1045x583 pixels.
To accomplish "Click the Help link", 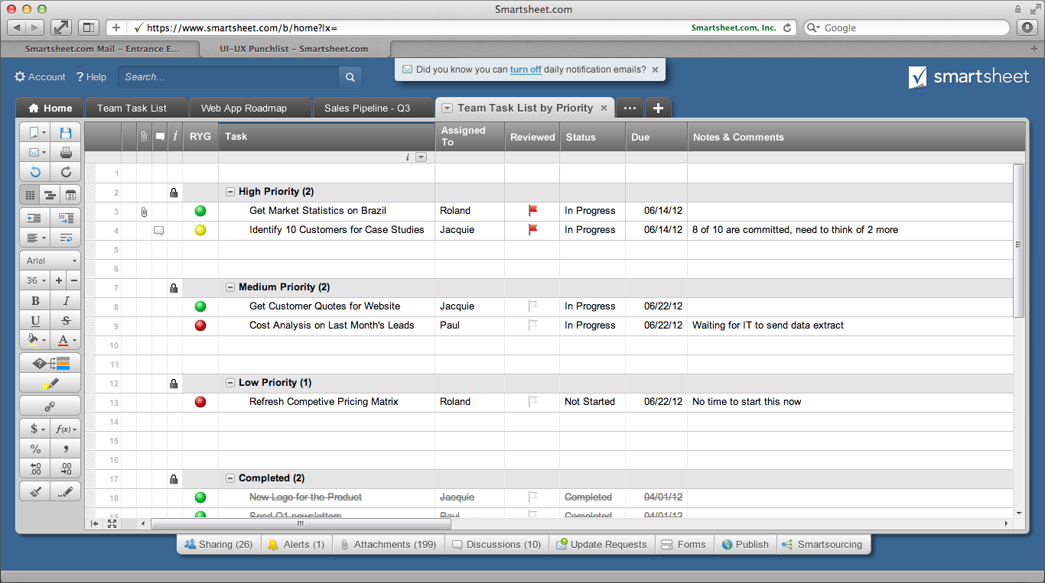I will 91,77.
